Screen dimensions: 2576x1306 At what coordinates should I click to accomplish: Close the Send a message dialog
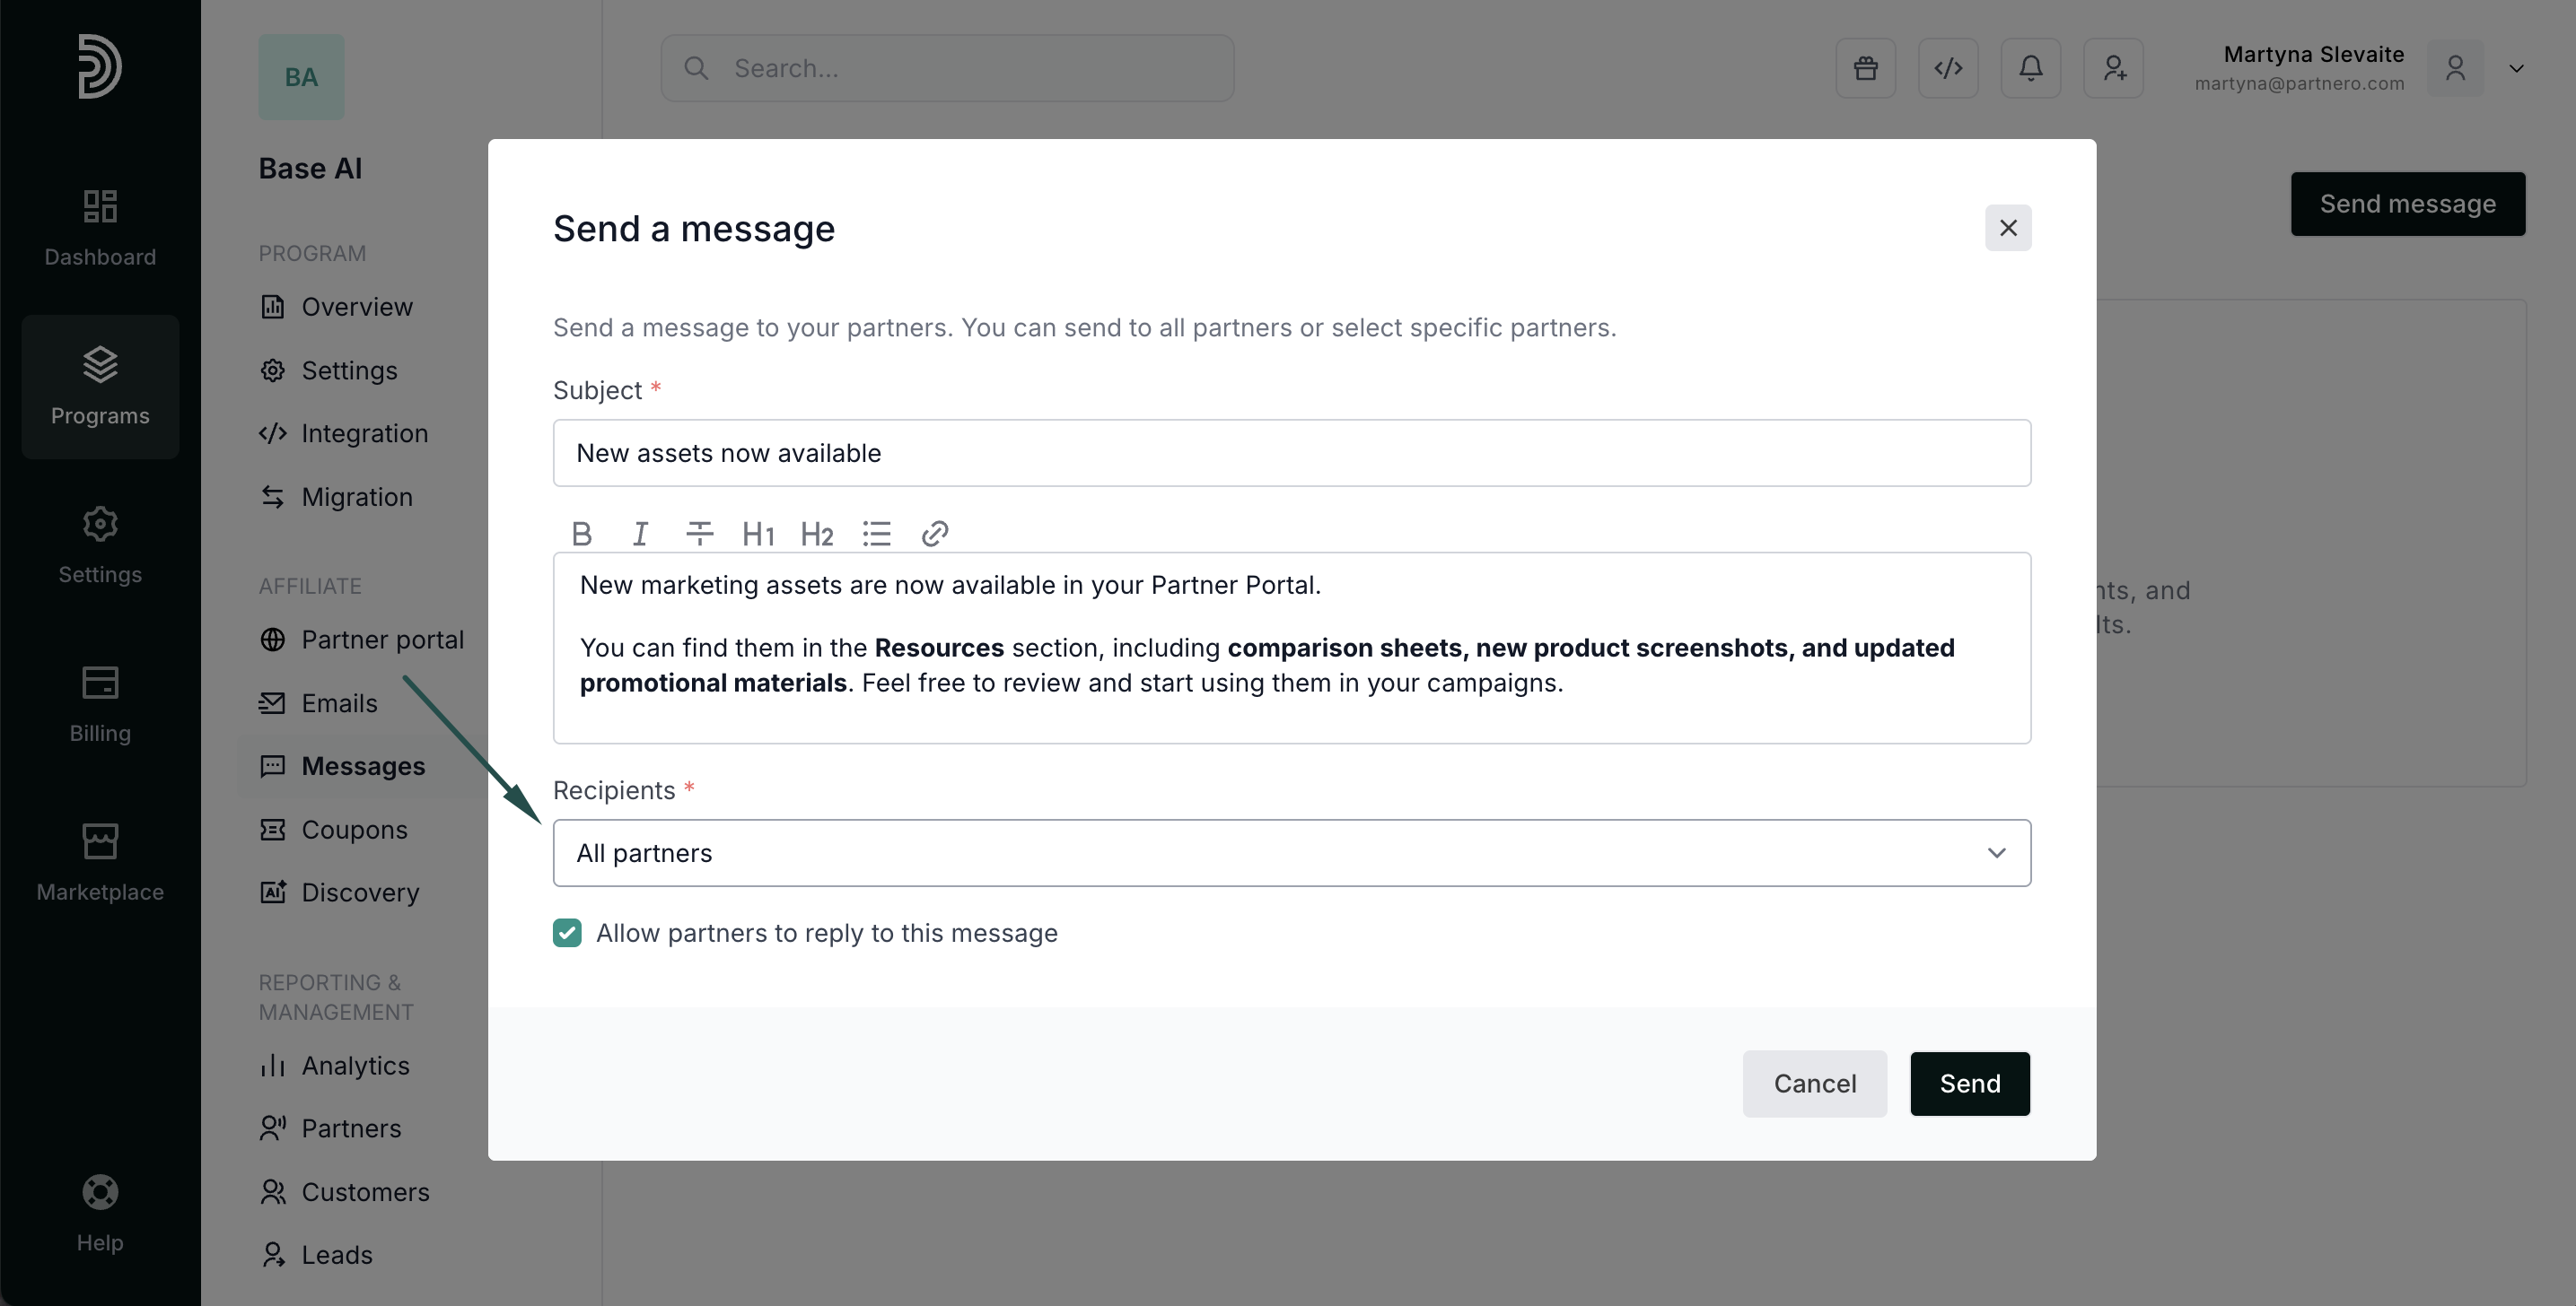(2007, 228)
